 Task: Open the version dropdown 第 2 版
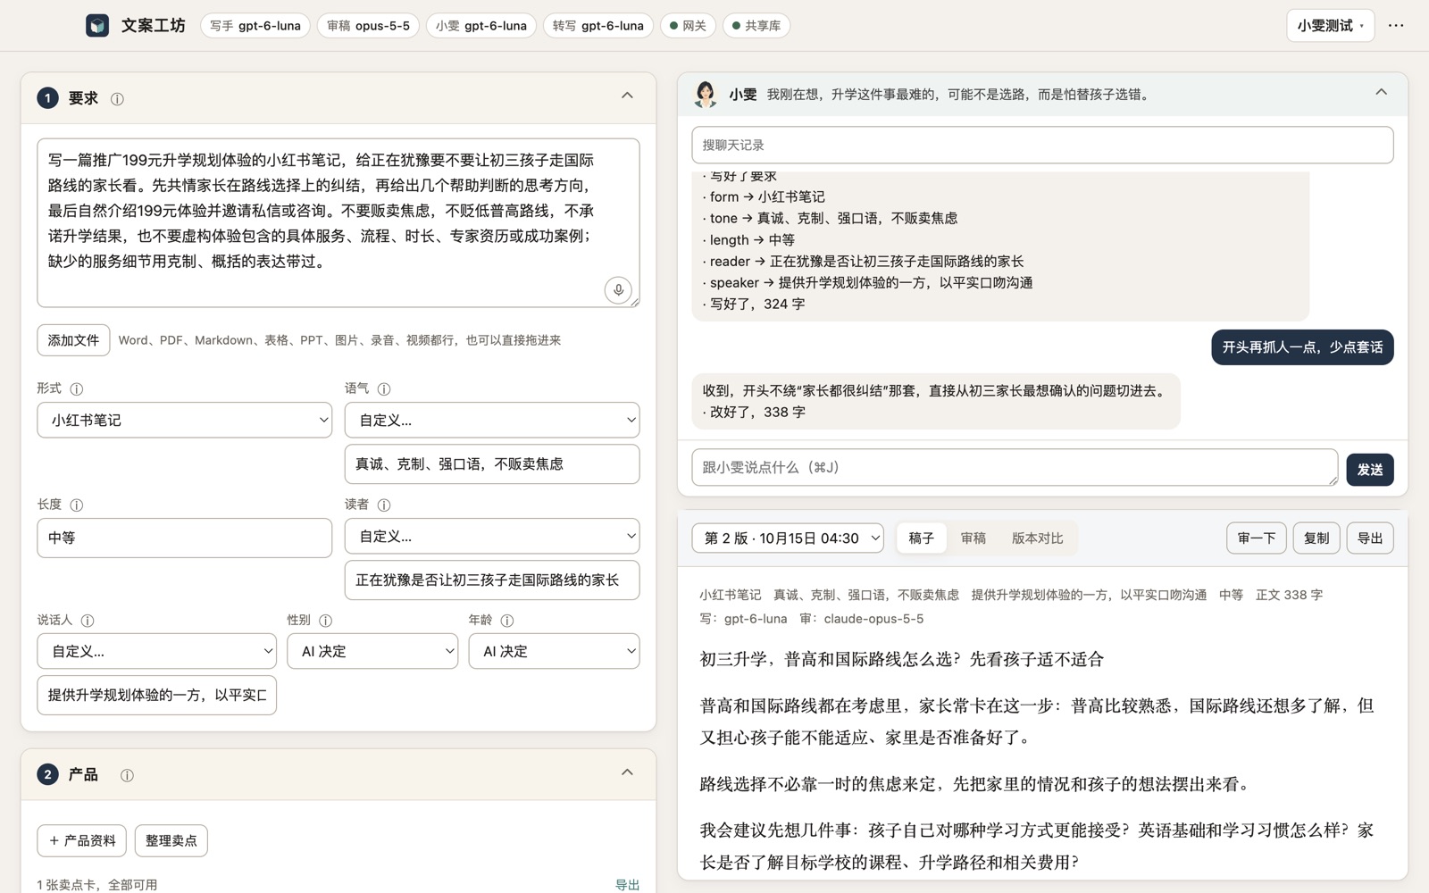tap(788, 538)
